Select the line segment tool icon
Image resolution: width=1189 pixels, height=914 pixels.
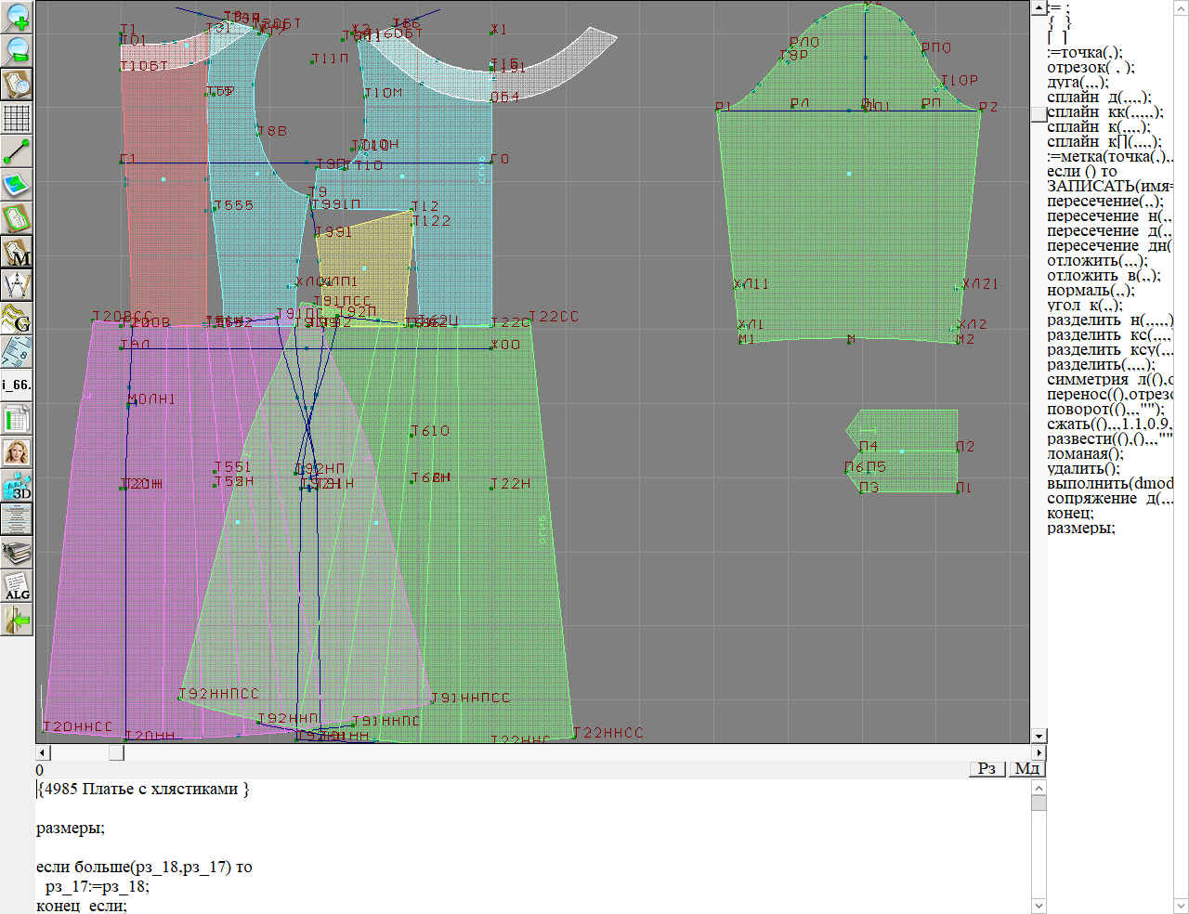tap(18, 151)
